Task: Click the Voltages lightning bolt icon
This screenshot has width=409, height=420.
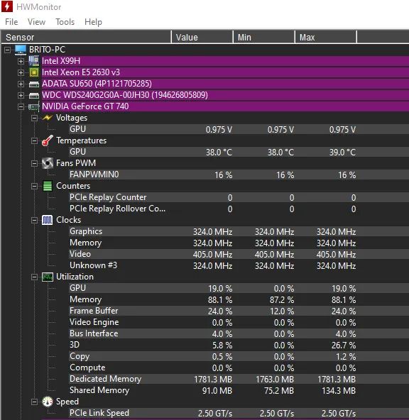Action: tap(48, 118)
